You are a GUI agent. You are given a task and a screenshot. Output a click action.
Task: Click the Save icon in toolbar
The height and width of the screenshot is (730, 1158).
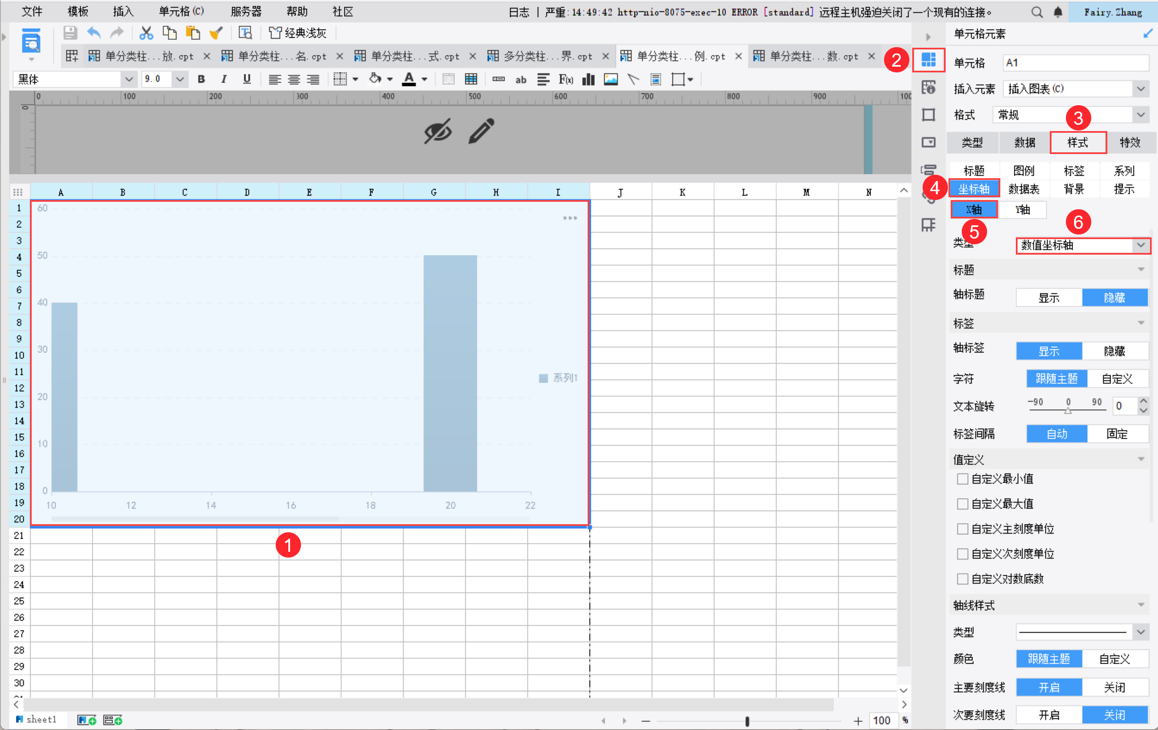(x=70, y=33)
